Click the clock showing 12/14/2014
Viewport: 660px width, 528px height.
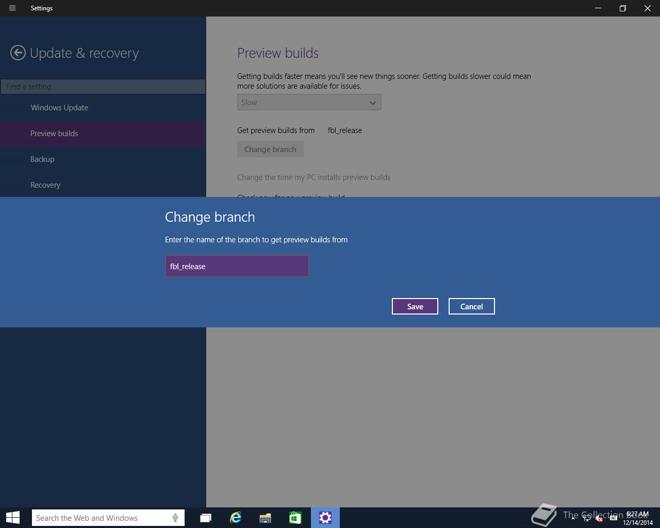pyautogui.click(x=637, y=518)
